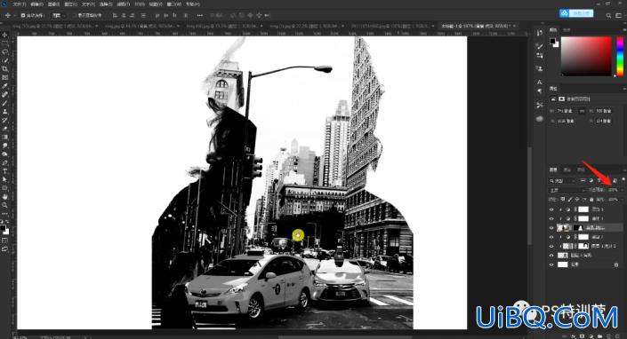The width and height of the screenshot is (627, 339).
Task: Switch to the Channels tab
Action: click(567, 169)
